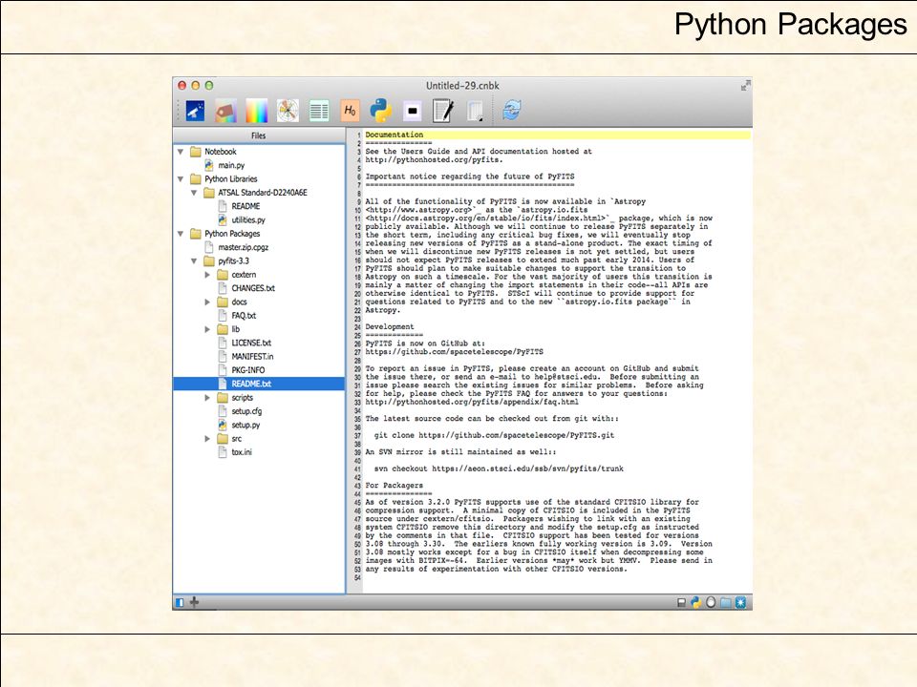Select MANIFEST.in file
Image resolution: width=917 pixels, height=687 pixels.
[252, 356]
